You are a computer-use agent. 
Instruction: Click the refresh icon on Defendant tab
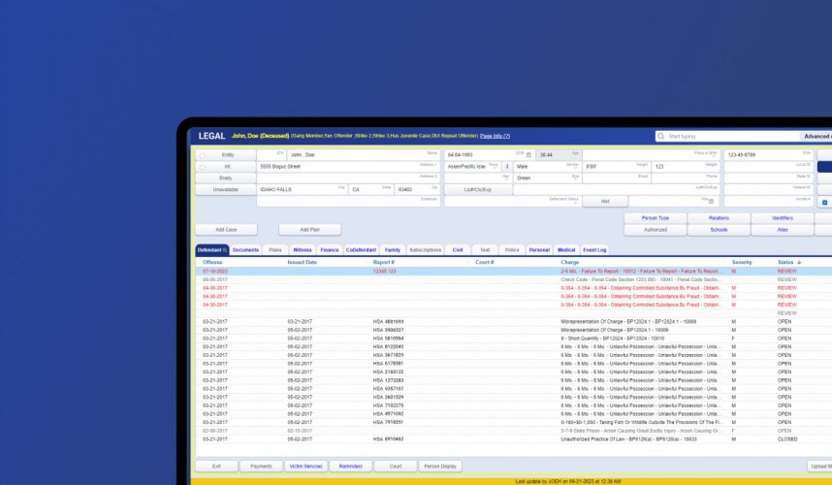tap(225, 250)
